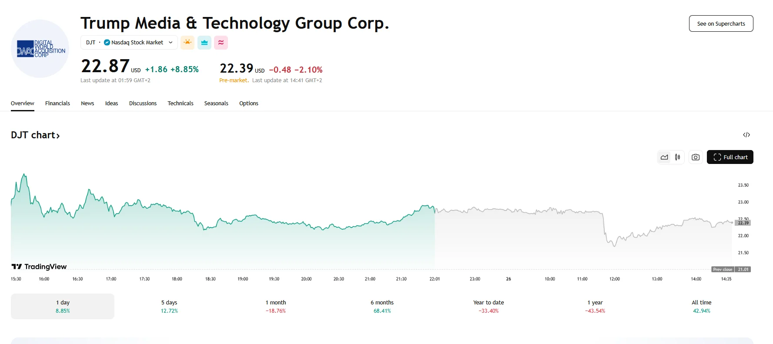Switch to the Financials tab
The height and width of the screenshot is (344, 773).
click(57, 103)
